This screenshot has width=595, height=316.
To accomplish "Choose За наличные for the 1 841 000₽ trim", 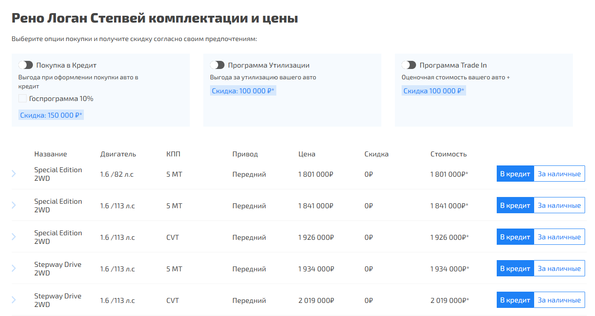I will [x=559, y=205].
